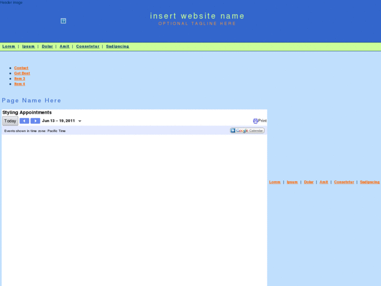This screenshot has width=381, height=286.
Task: Click the broken header image placeholder icon
Action: pos(63,21)
